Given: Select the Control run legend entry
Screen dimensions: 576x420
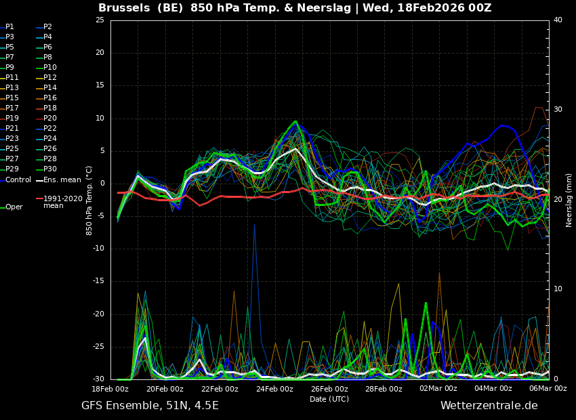Looking at the screenshot, I should (18, 180).
